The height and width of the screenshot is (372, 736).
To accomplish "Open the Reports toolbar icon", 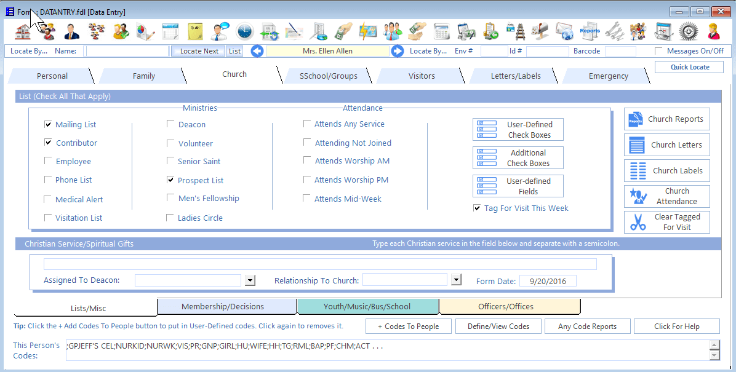I will point(590,32).
